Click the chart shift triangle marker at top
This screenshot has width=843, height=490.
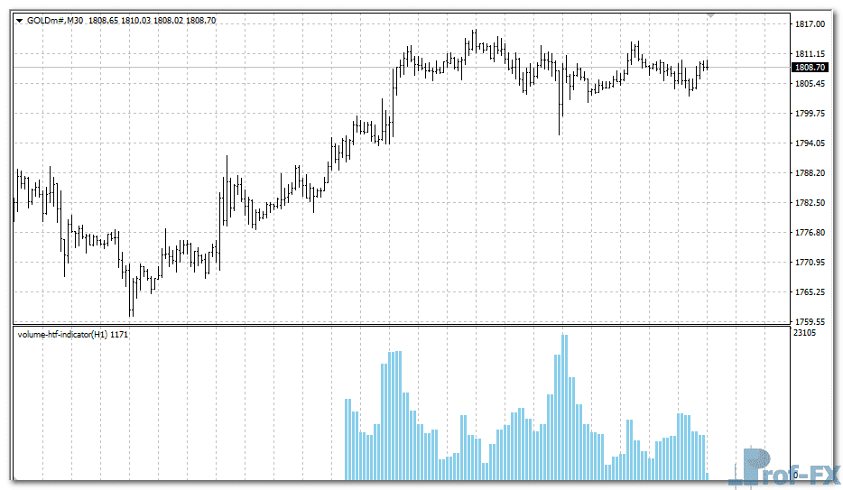tap(711, 15)
